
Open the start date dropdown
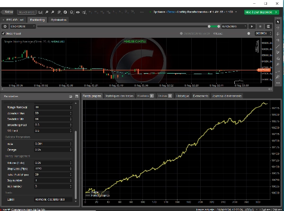pyautogui.click(x=23, y=26)
